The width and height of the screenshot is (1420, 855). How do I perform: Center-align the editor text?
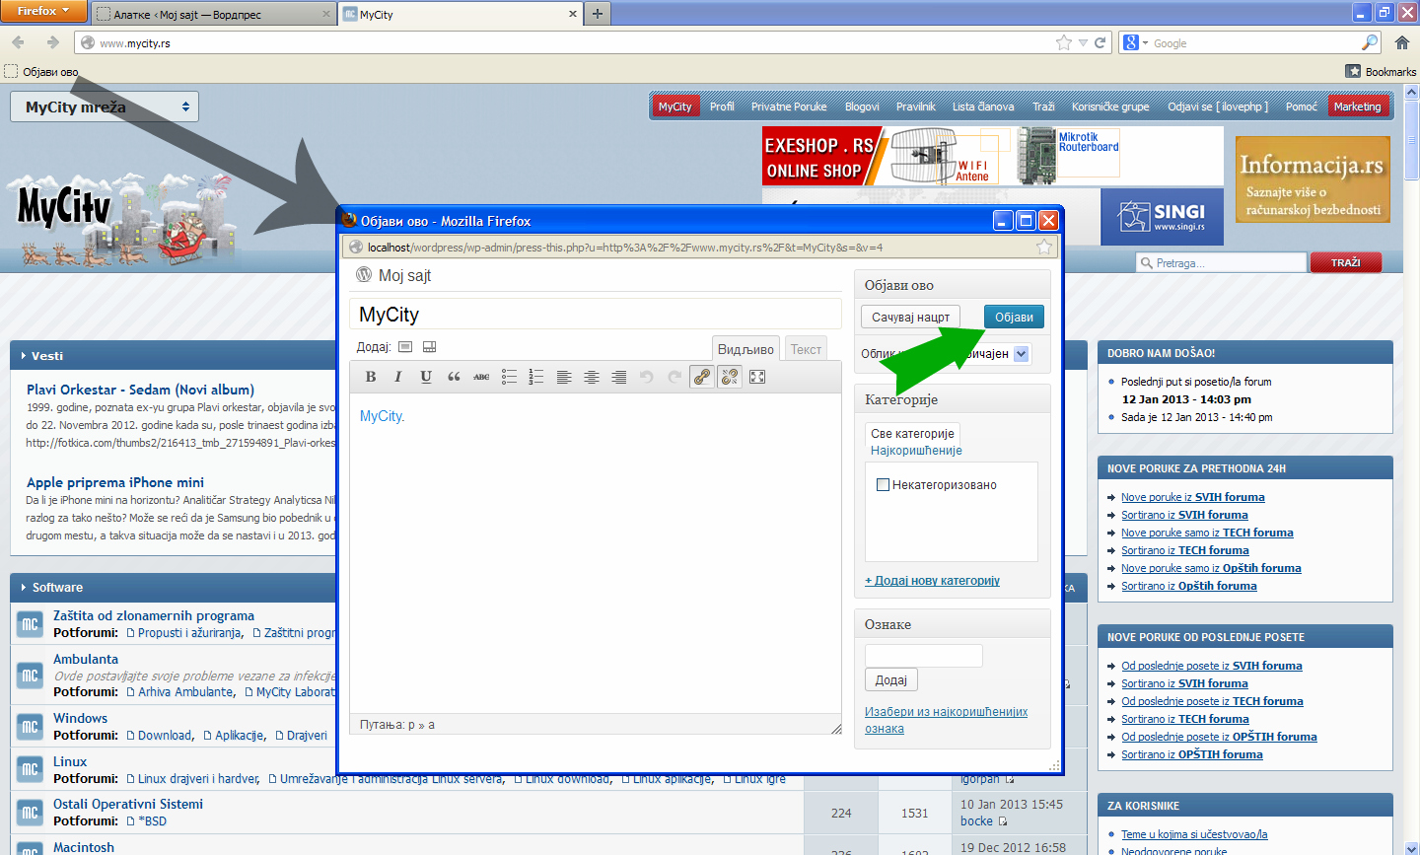tap(592, 377)
